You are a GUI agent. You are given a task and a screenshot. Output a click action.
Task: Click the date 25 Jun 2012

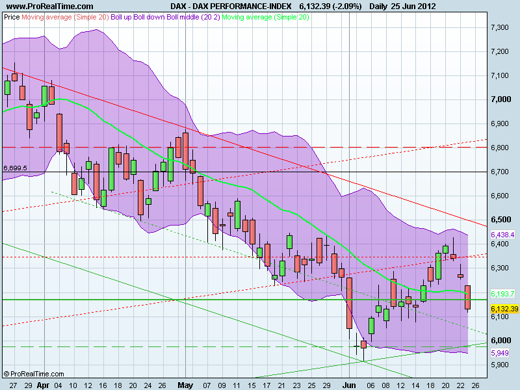click(413, 6)
